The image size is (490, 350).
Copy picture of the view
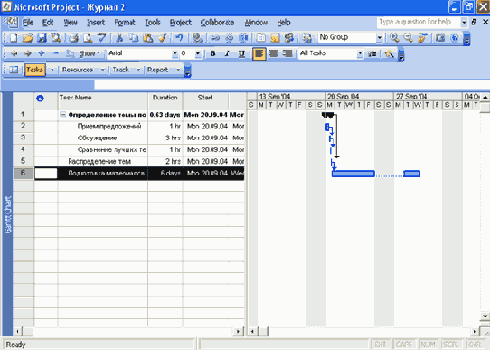pos(440,38)
